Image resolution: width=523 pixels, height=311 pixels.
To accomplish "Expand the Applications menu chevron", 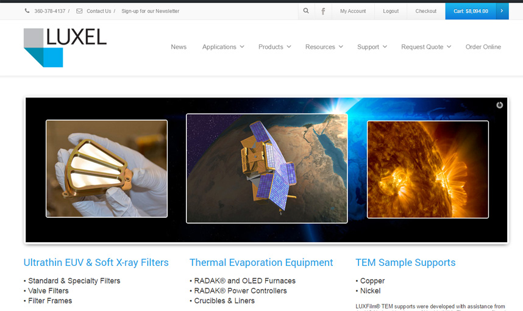I will coord(242,47).
